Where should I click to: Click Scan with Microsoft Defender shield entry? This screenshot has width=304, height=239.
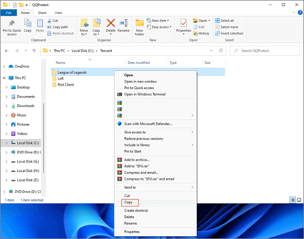click(148, 124)
